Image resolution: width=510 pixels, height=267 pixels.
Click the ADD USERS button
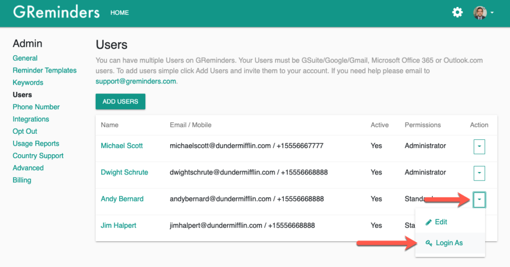[x=121, y=101]
